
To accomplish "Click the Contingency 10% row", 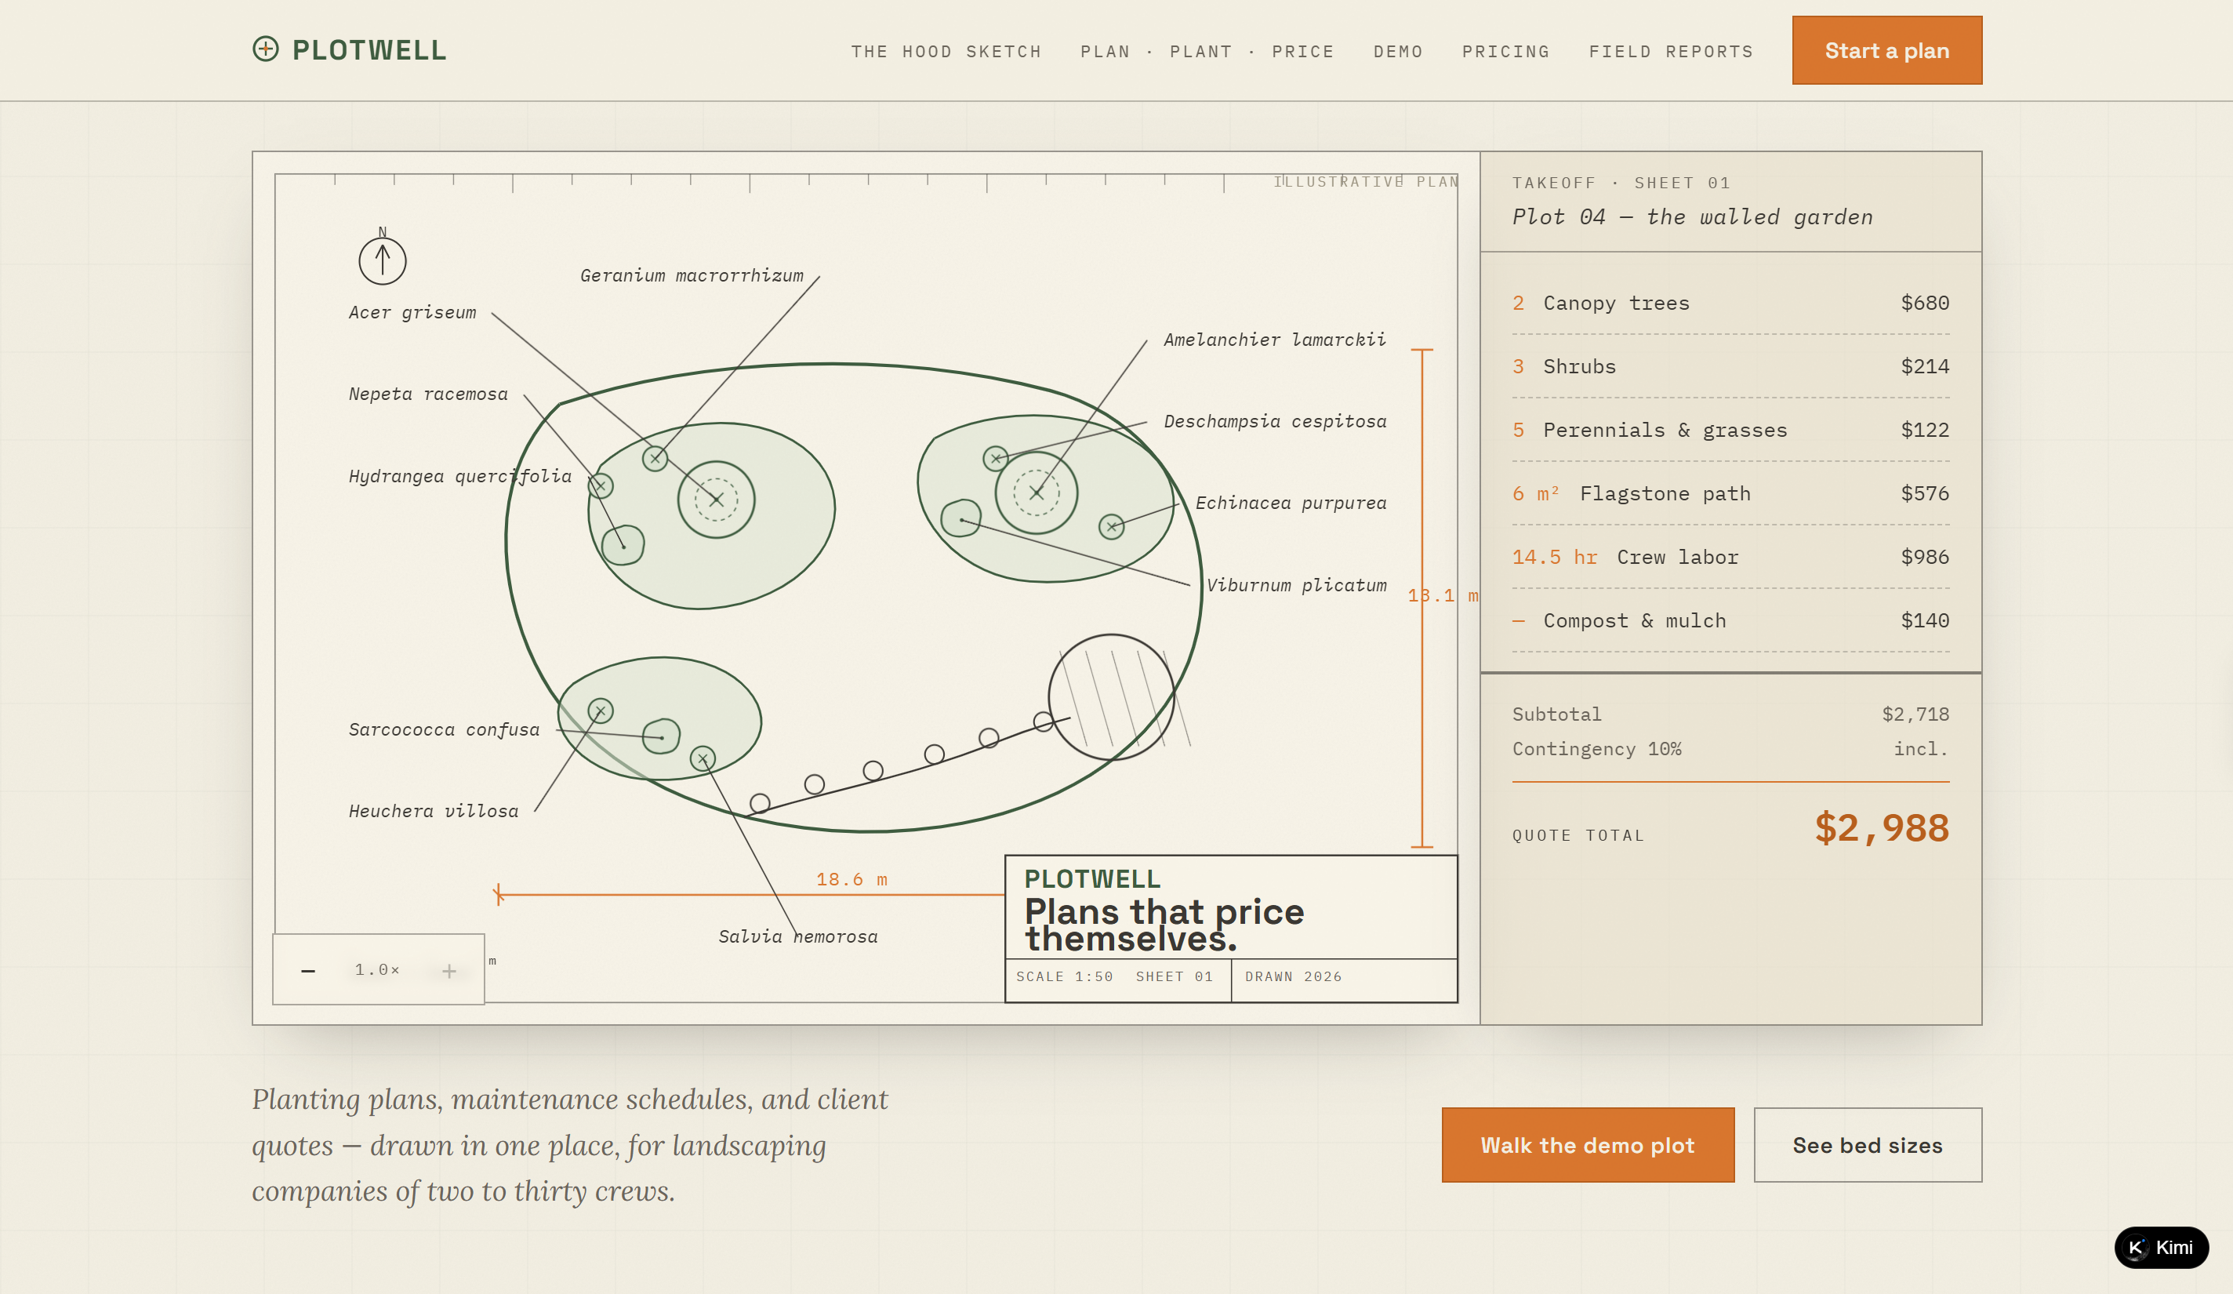I will tap(1730, 749).
